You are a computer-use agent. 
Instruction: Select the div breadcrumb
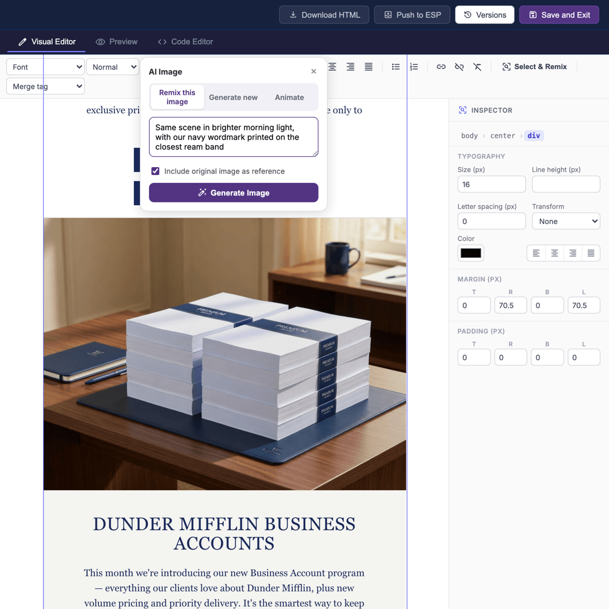tap(534, 136)
